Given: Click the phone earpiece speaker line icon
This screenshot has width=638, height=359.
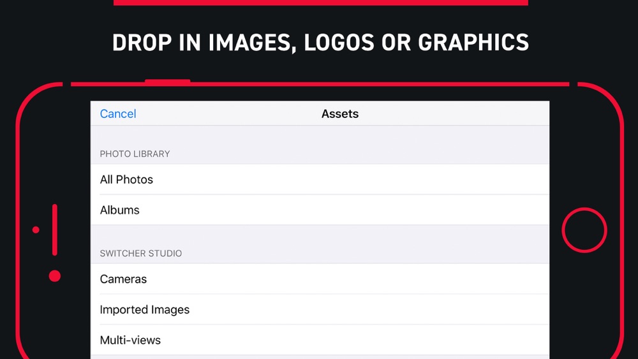Looking at the screenshot, I should [x=54, y=230].
